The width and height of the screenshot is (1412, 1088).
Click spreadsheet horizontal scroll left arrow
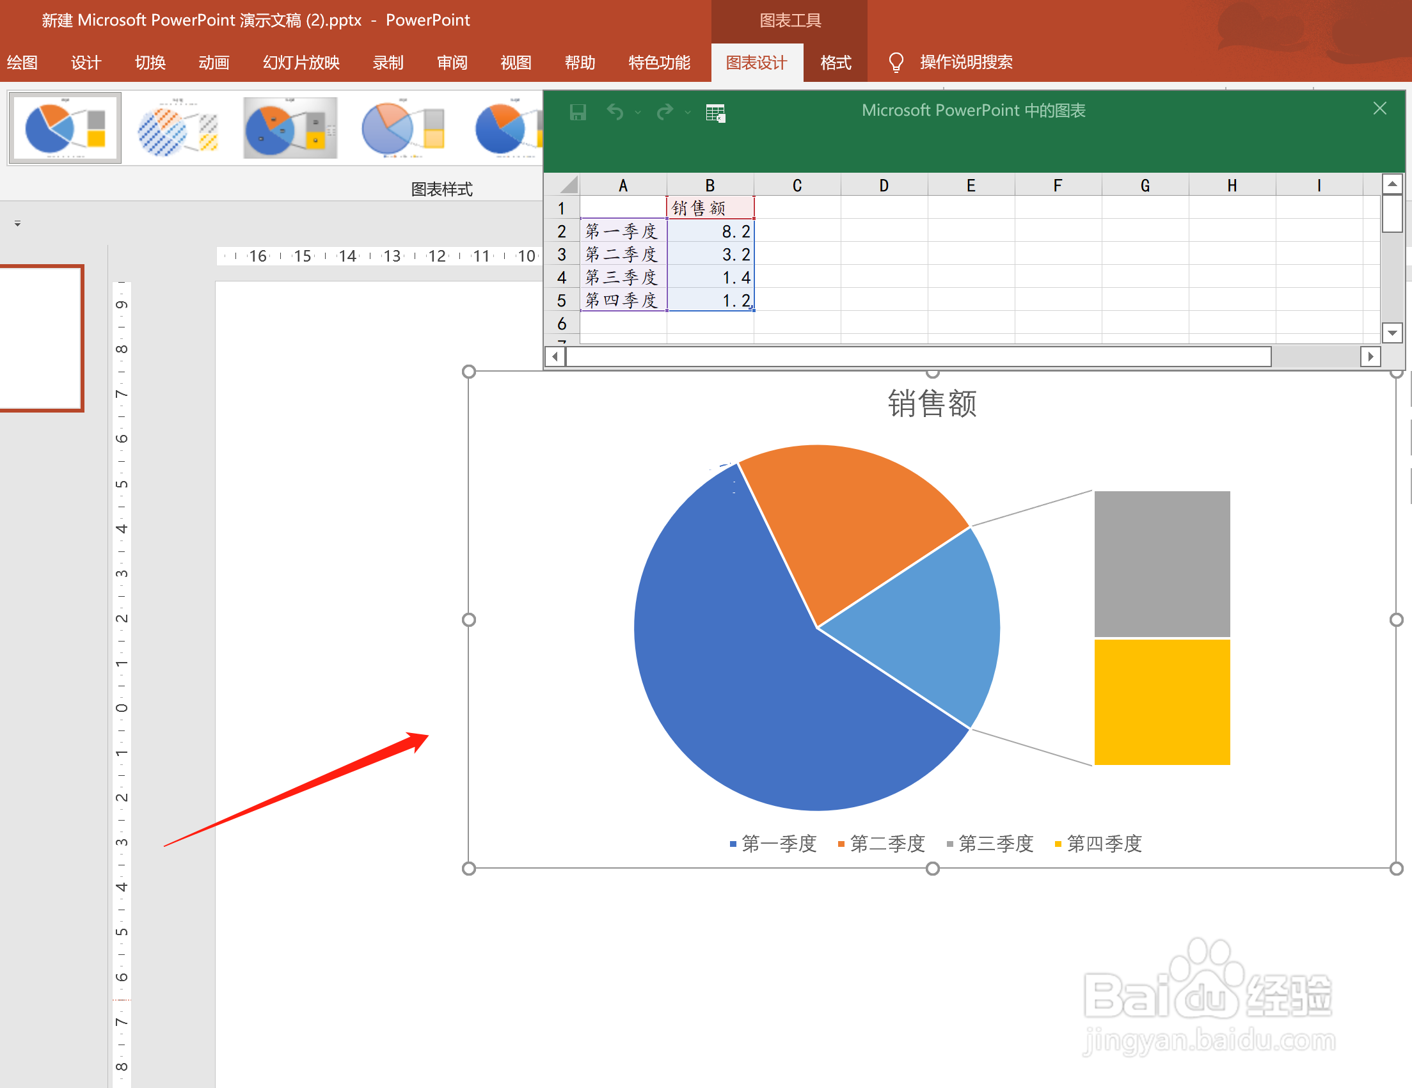pyautogui.click(x=555, y=356)
